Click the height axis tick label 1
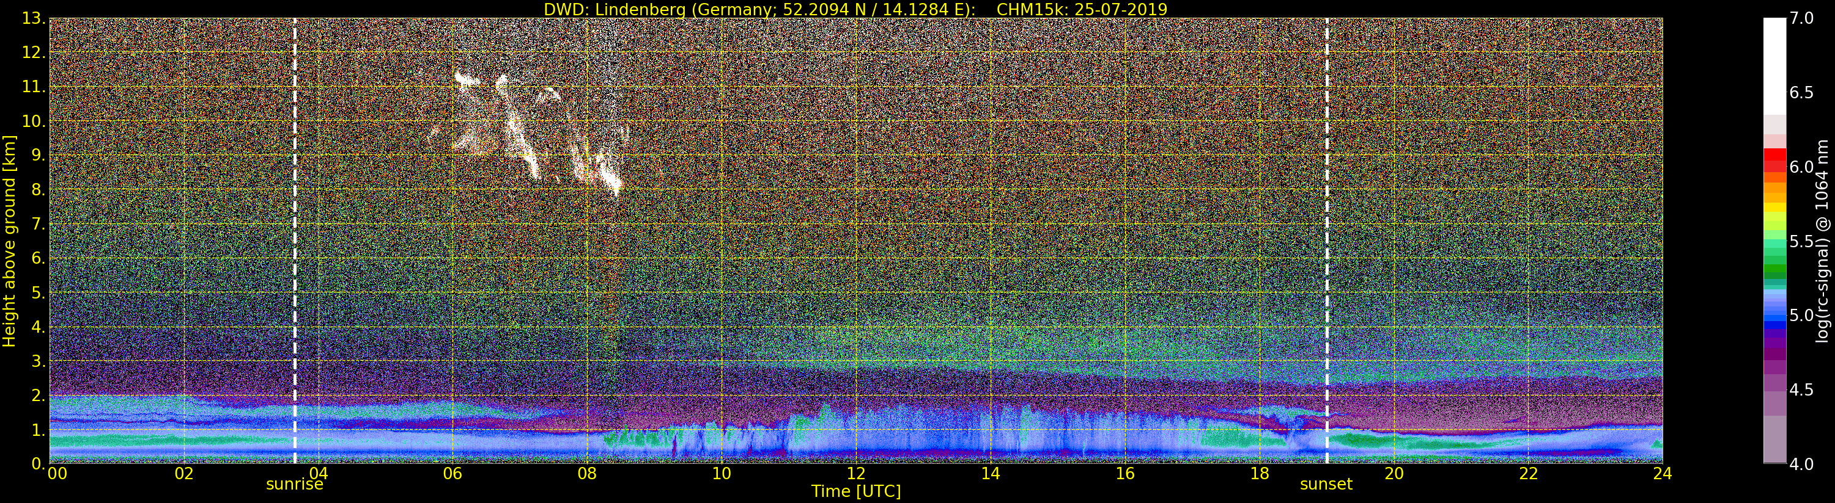This screenshot has width=1835, height=503. pos(38,430)
